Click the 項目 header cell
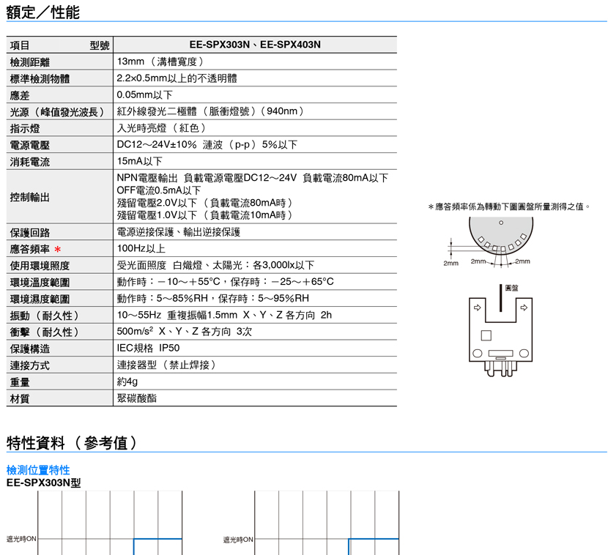 click(20, 45)
